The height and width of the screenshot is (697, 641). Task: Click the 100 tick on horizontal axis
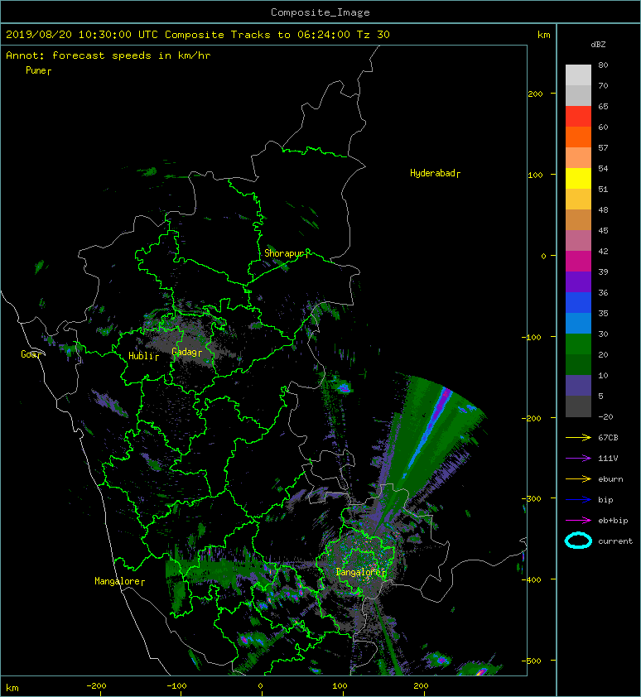[340, 686]
